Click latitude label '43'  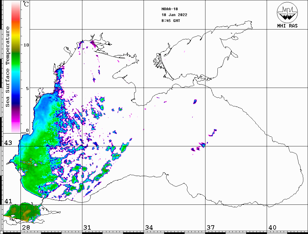(x=8, y=143)
